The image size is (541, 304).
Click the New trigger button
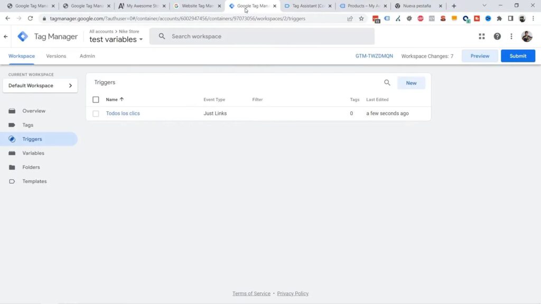pos(411,83)
